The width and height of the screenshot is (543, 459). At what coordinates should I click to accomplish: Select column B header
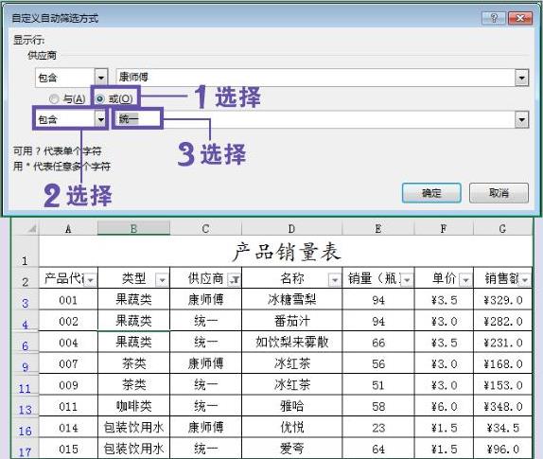tap(133, 228)
